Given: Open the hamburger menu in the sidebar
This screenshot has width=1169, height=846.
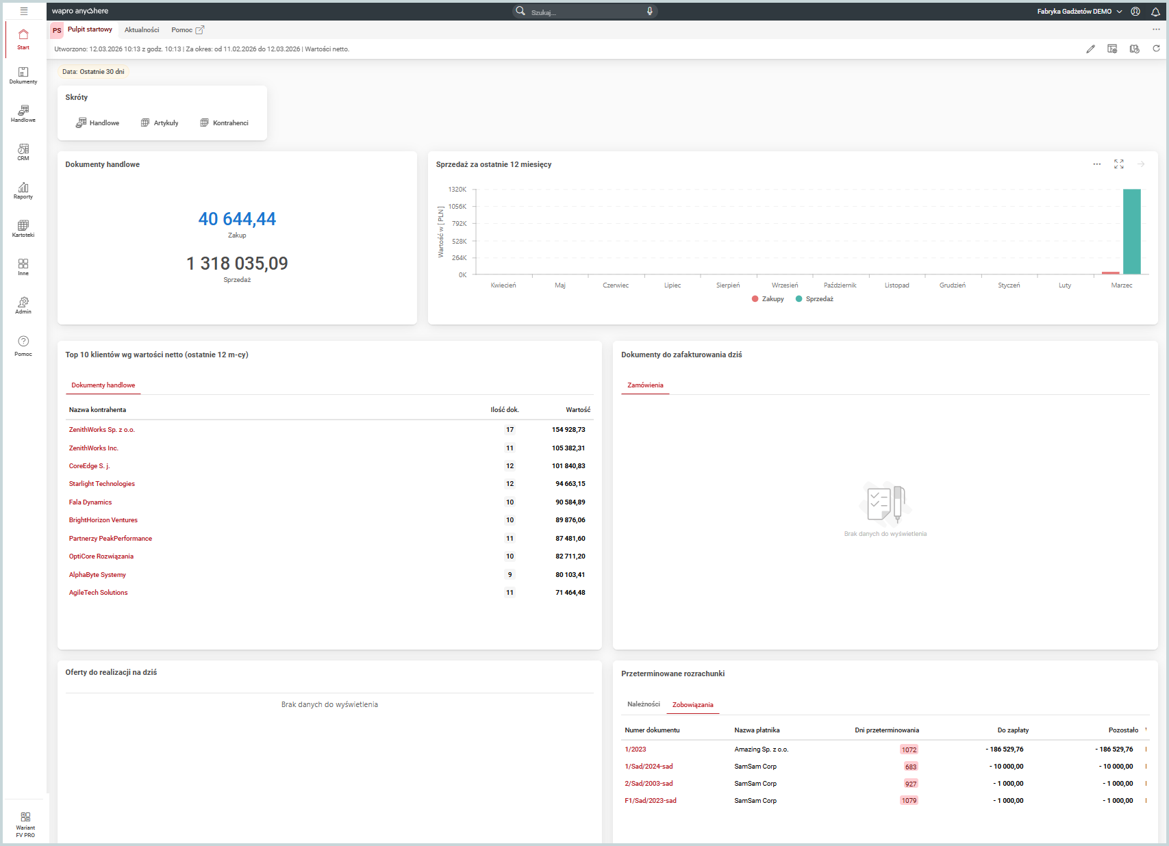Looking at the screenshot, I should pyautogui.click(x=23, y=11).
